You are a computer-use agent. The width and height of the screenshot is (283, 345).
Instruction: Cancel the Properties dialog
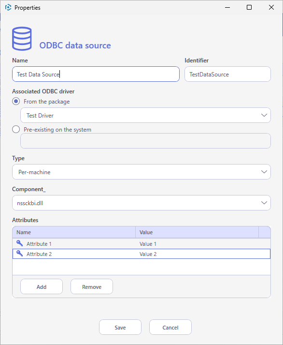[x=170, y=328]
